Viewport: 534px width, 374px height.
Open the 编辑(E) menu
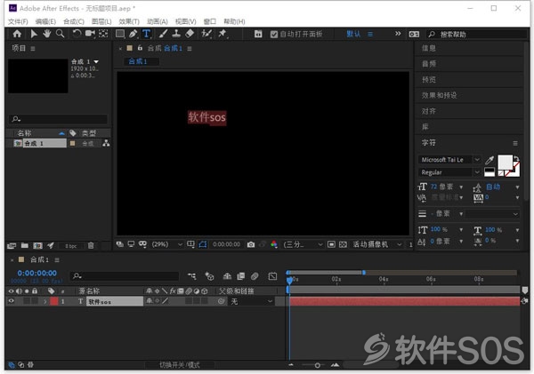point(45,21)
